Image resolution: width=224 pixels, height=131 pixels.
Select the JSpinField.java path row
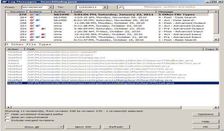tap(113, 66)
